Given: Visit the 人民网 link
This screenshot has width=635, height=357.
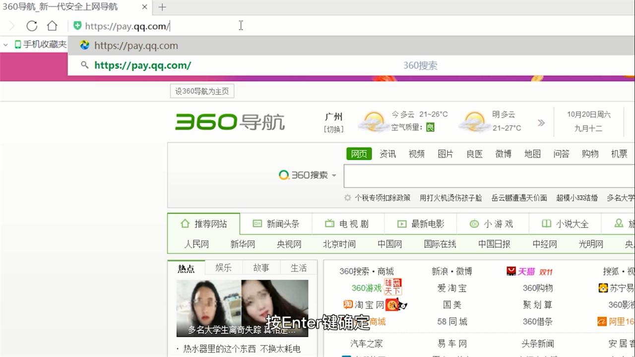Looking at the screenshot, I should click(x=196, y=244).
